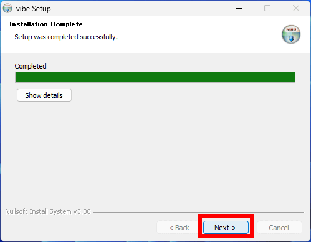Proceed with the Next > button
Image resolution: width=311 pixels, height=242 pixels.
(x=226, y=227)
